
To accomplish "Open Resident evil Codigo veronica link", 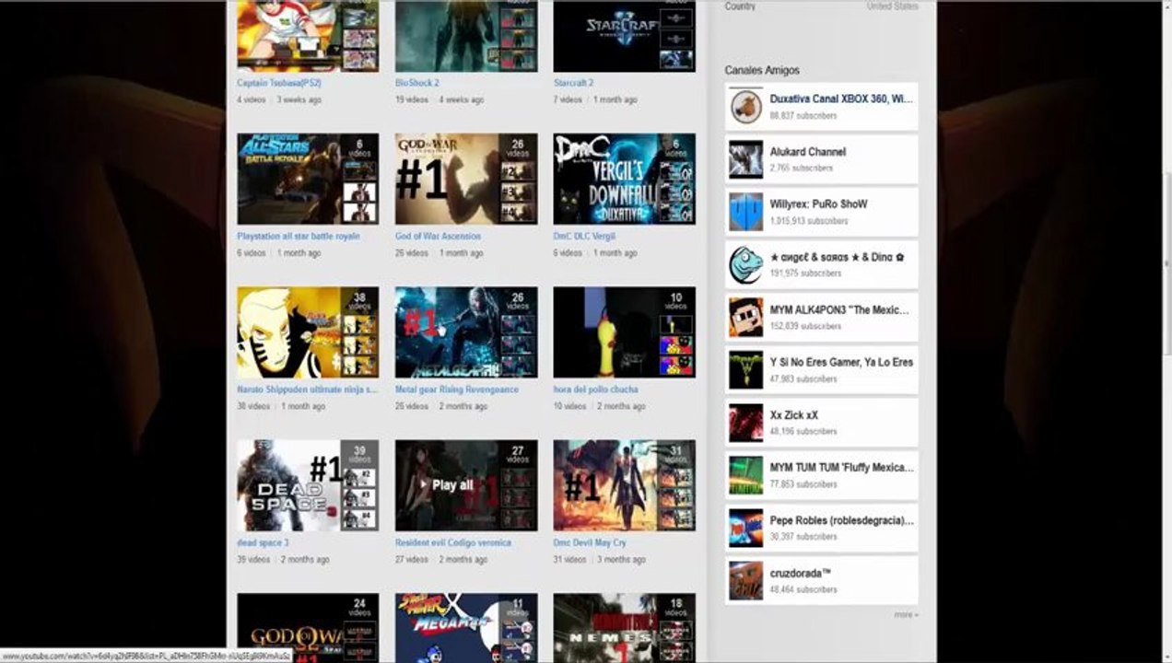I will (453, 542).
